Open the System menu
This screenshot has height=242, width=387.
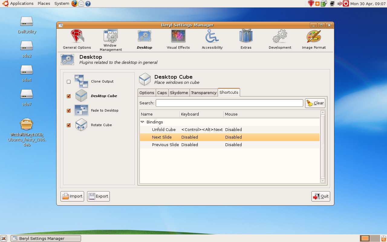(62, 4)
